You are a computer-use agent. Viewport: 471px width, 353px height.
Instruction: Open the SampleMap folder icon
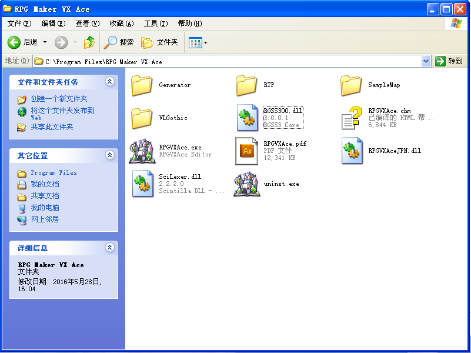tap(351, 85)
